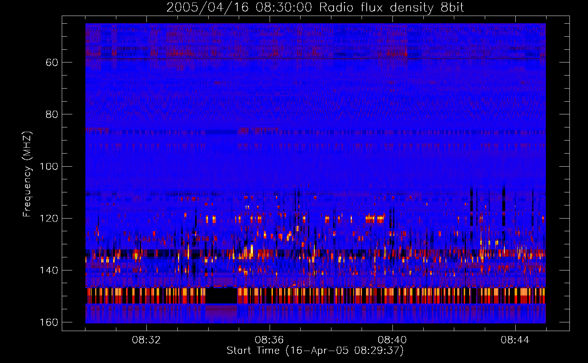588x363 pixels.
Task: Select the 08:40 time tick label
Action: 392,340
